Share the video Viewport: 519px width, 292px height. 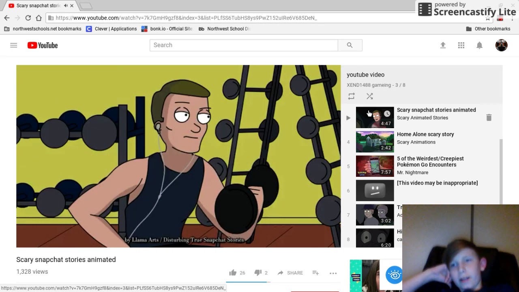click(290, 273)
